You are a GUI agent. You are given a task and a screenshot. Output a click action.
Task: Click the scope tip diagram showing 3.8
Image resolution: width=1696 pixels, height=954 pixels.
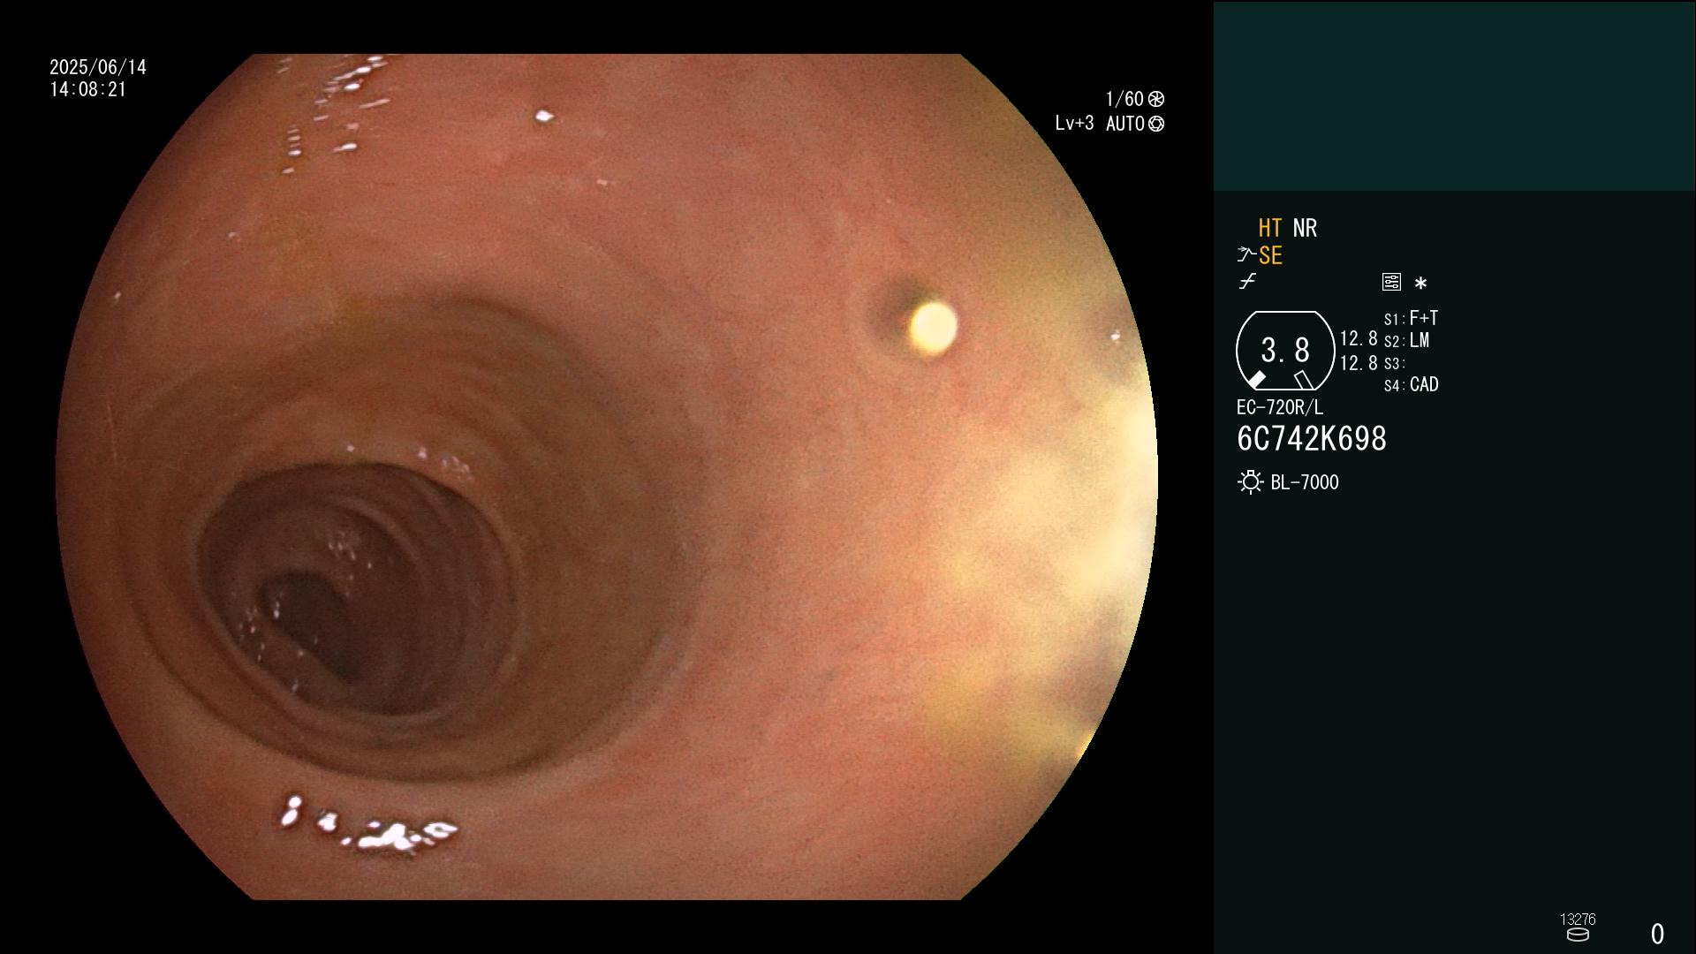click(x=1285, y=351)
